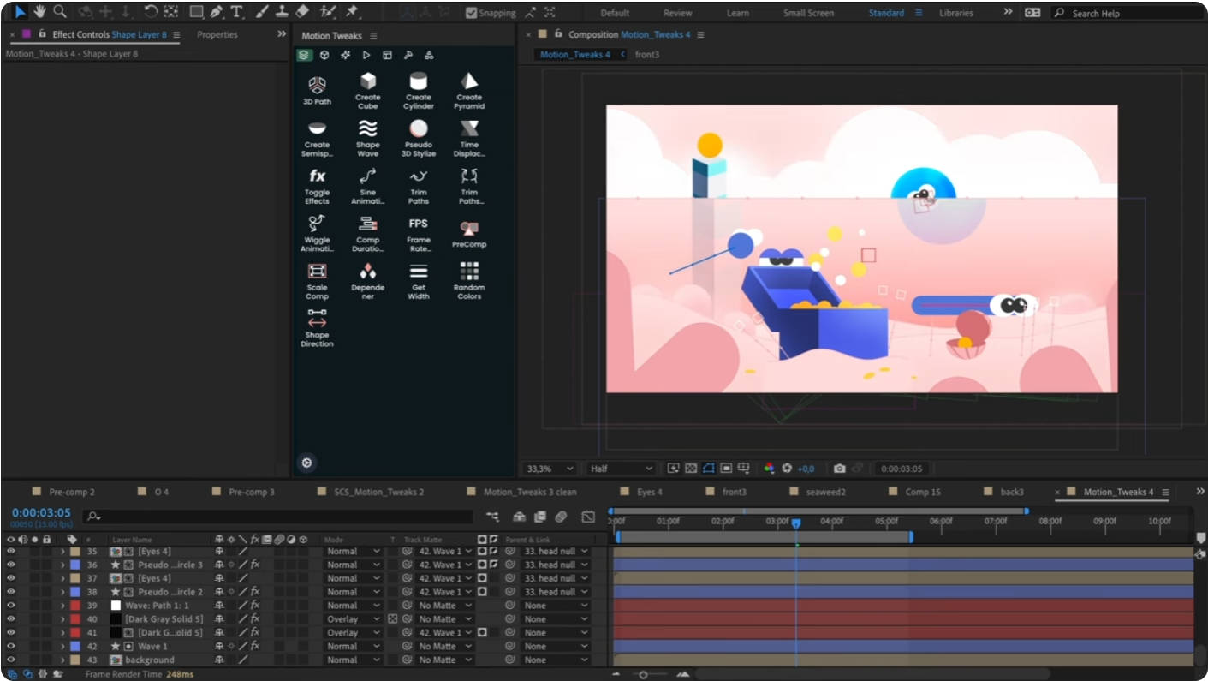Open the Create Cube tool in Motion Tweaks
1208x681 pixels.
(367, 84)
